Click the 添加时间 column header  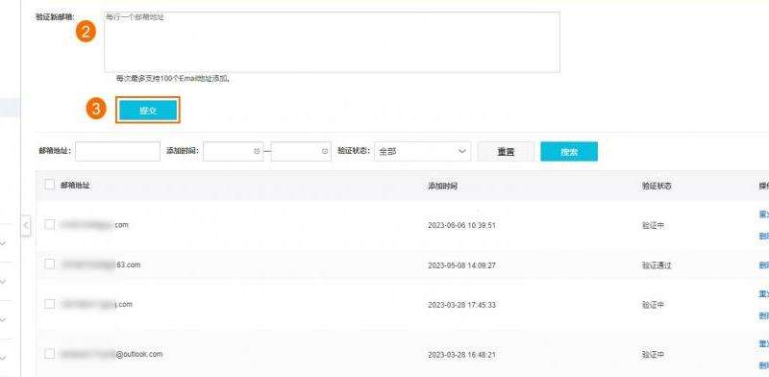pos(443,186)
